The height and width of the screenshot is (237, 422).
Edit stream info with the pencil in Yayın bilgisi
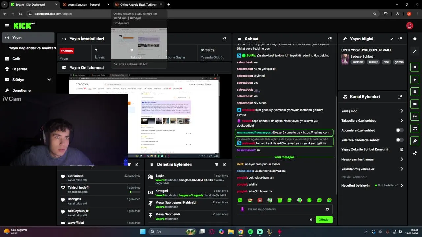[392, 39]
